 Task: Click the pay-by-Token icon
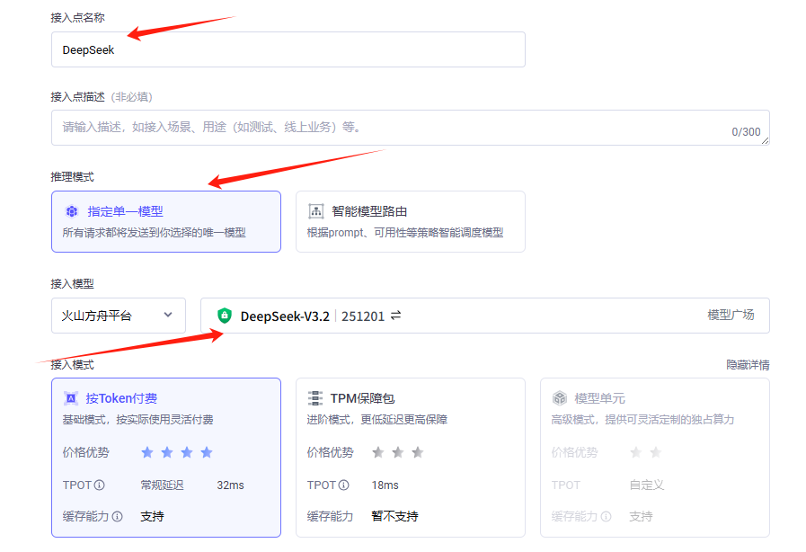pyautogui.click(x=70, y=398)
